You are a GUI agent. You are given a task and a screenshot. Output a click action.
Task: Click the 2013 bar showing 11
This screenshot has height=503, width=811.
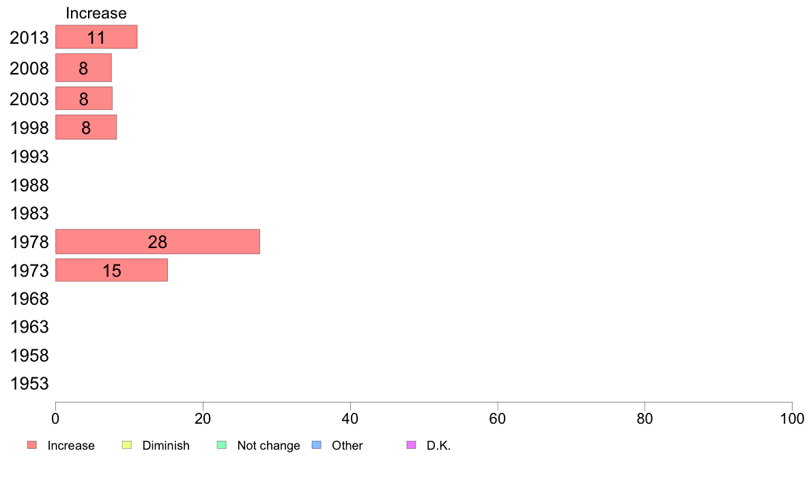(96, 37)
